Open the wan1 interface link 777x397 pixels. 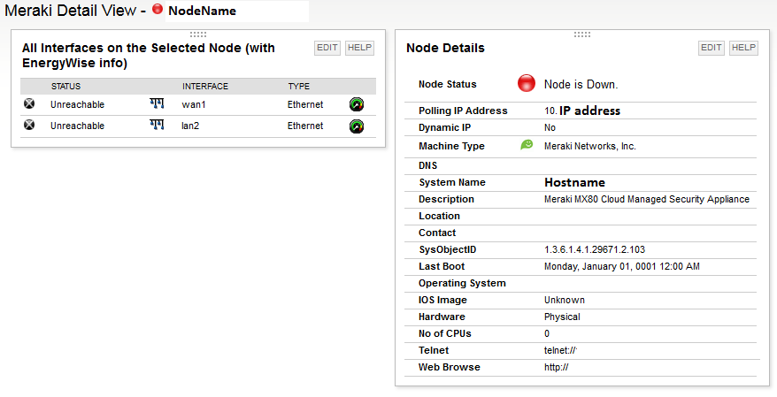click(x=193, y=104)
